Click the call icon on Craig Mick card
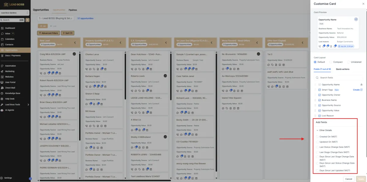Screen dimensions: 367x182 [x=41, y=73]
